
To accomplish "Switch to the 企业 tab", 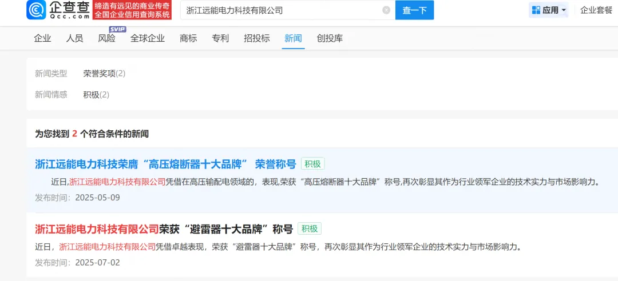I will [x=42, y=38].
